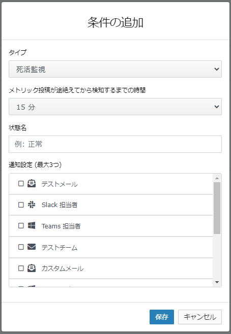
Task: Toggle the カスタムメール checkbox
Action: click(21, 268)
